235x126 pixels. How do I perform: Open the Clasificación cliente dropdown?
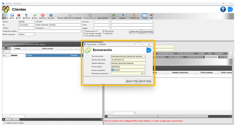click(81, 31)
